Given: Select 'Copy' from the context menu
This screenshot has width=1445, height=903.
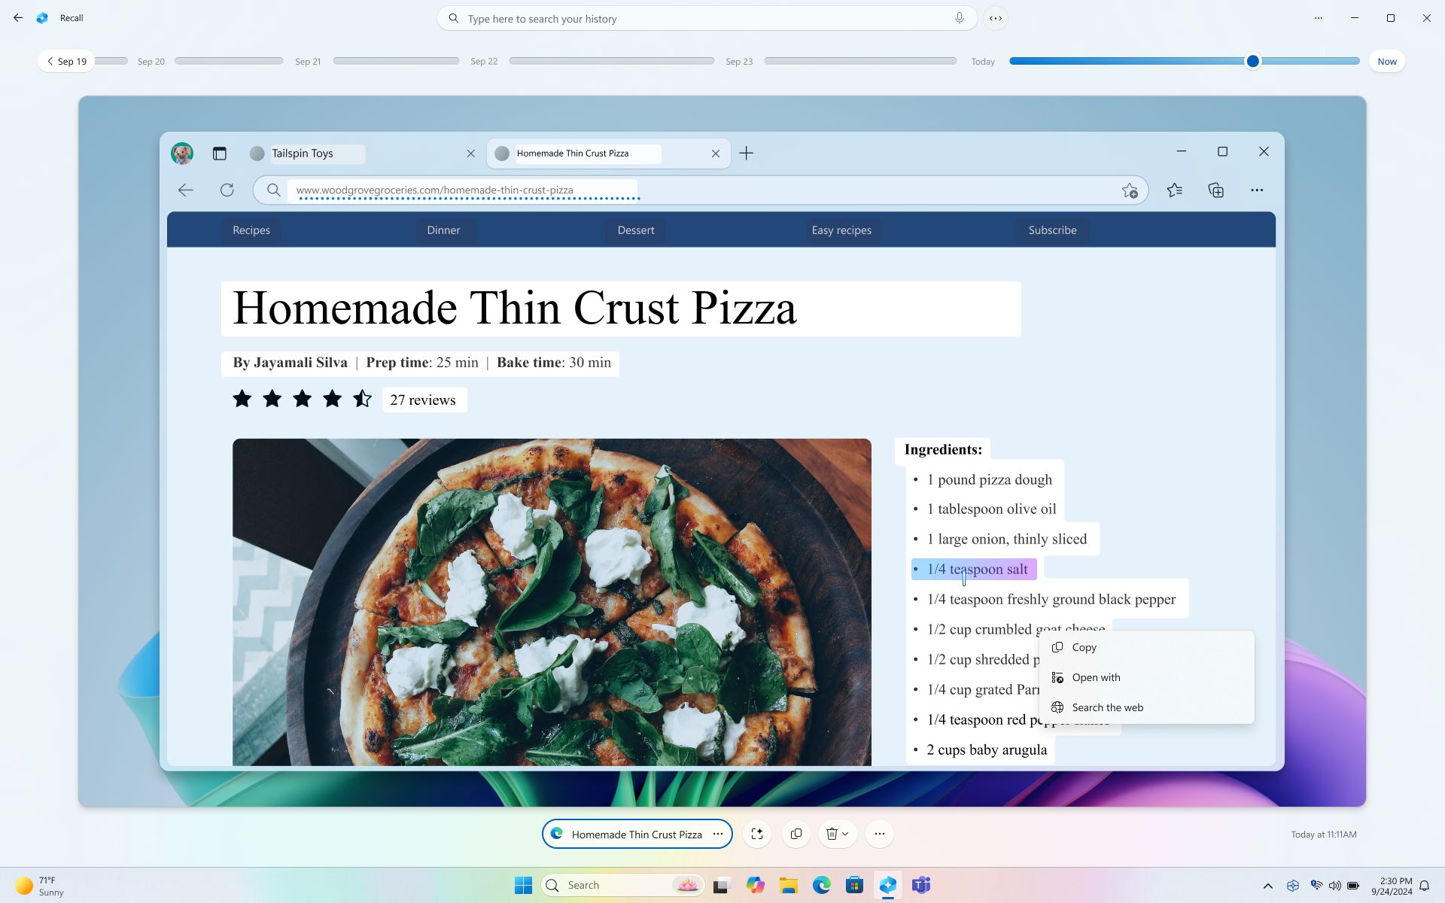Looking at the screenshot, I should [1083, 646].
